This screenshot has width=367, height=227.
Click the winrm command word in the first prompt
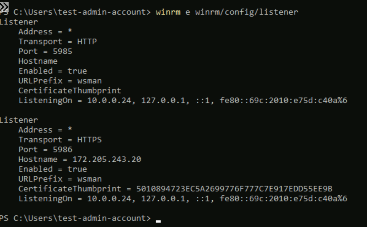point(168,12)
